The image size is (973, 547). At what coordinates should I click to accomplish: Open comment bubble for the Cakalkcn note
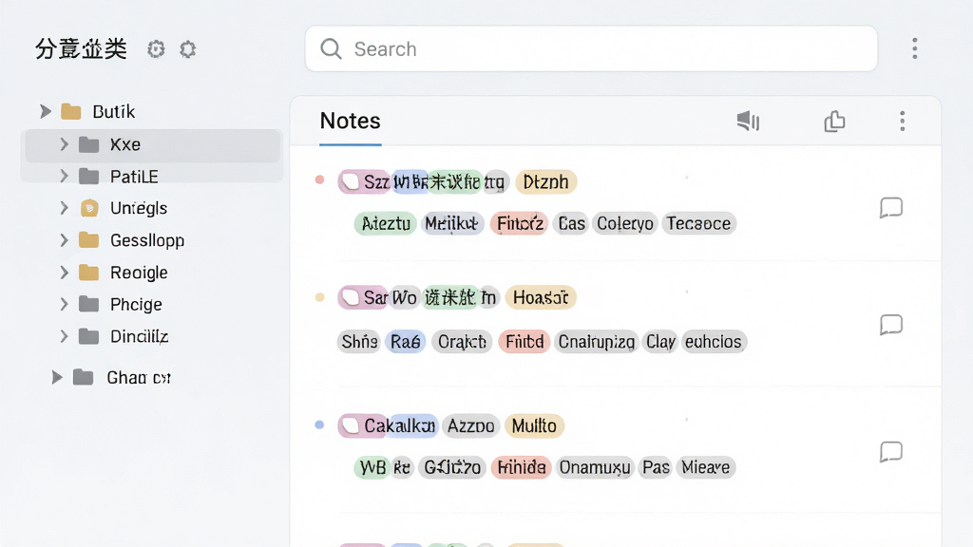(891, 452)
